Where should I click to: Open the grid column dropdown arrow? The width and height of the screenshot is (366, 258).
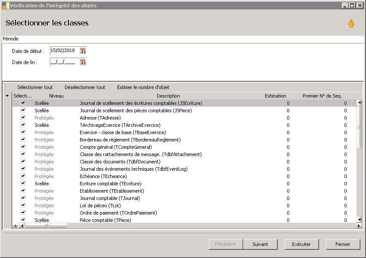click(7, 96)
